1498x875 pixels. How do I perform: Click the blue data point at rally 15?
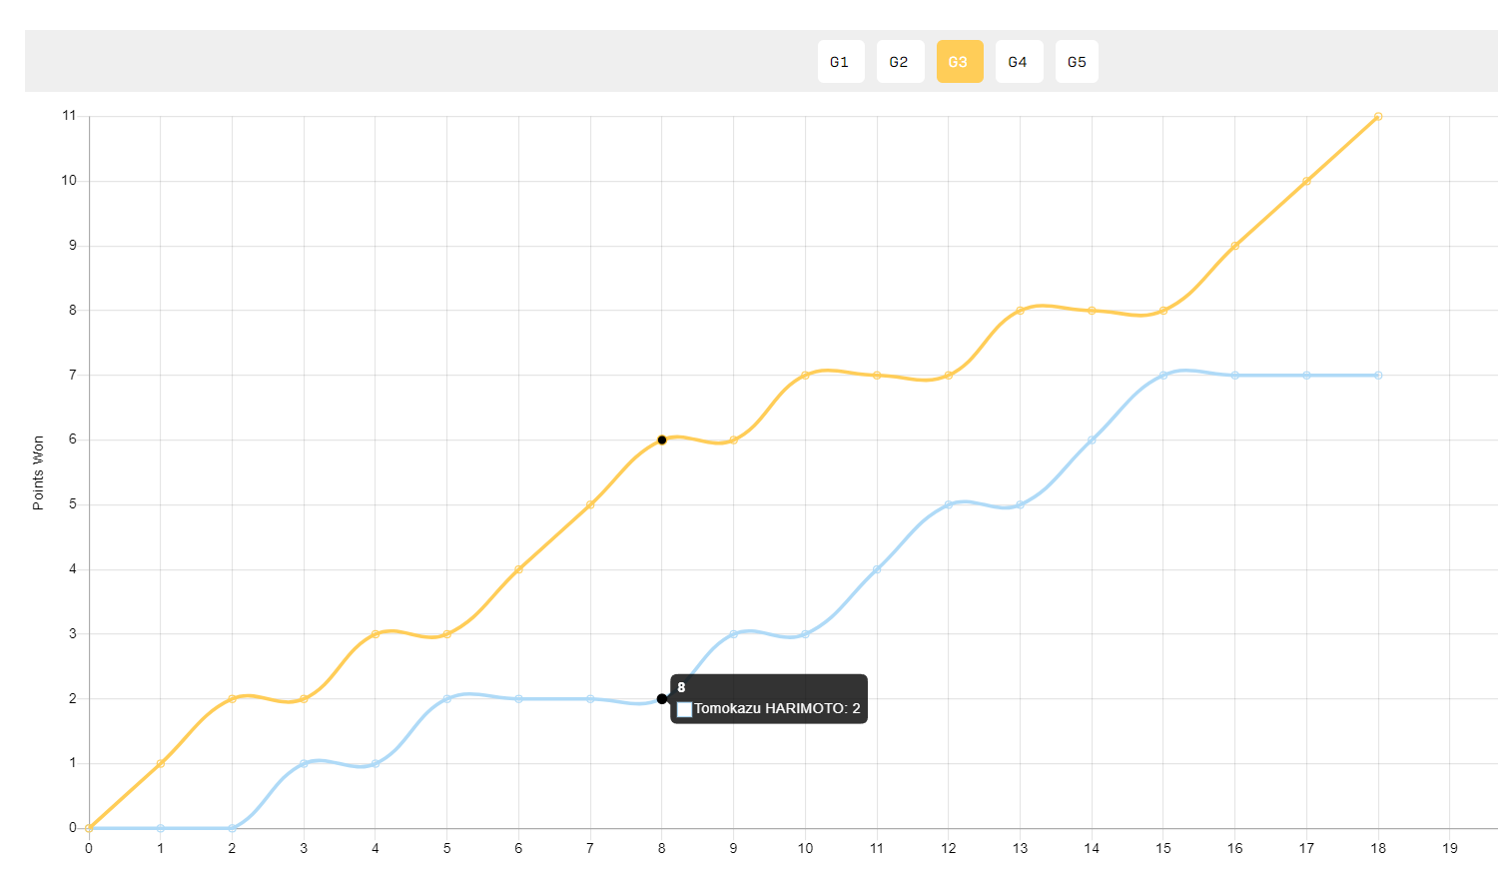pos(1163,376)
